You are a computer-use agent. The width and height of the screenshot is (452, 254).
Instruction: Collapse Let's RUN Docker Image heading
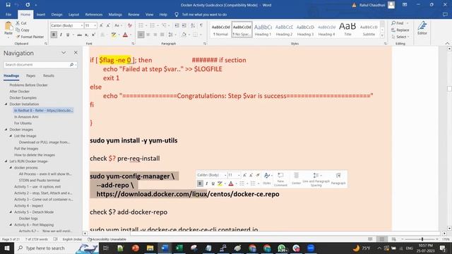(6, 161)
